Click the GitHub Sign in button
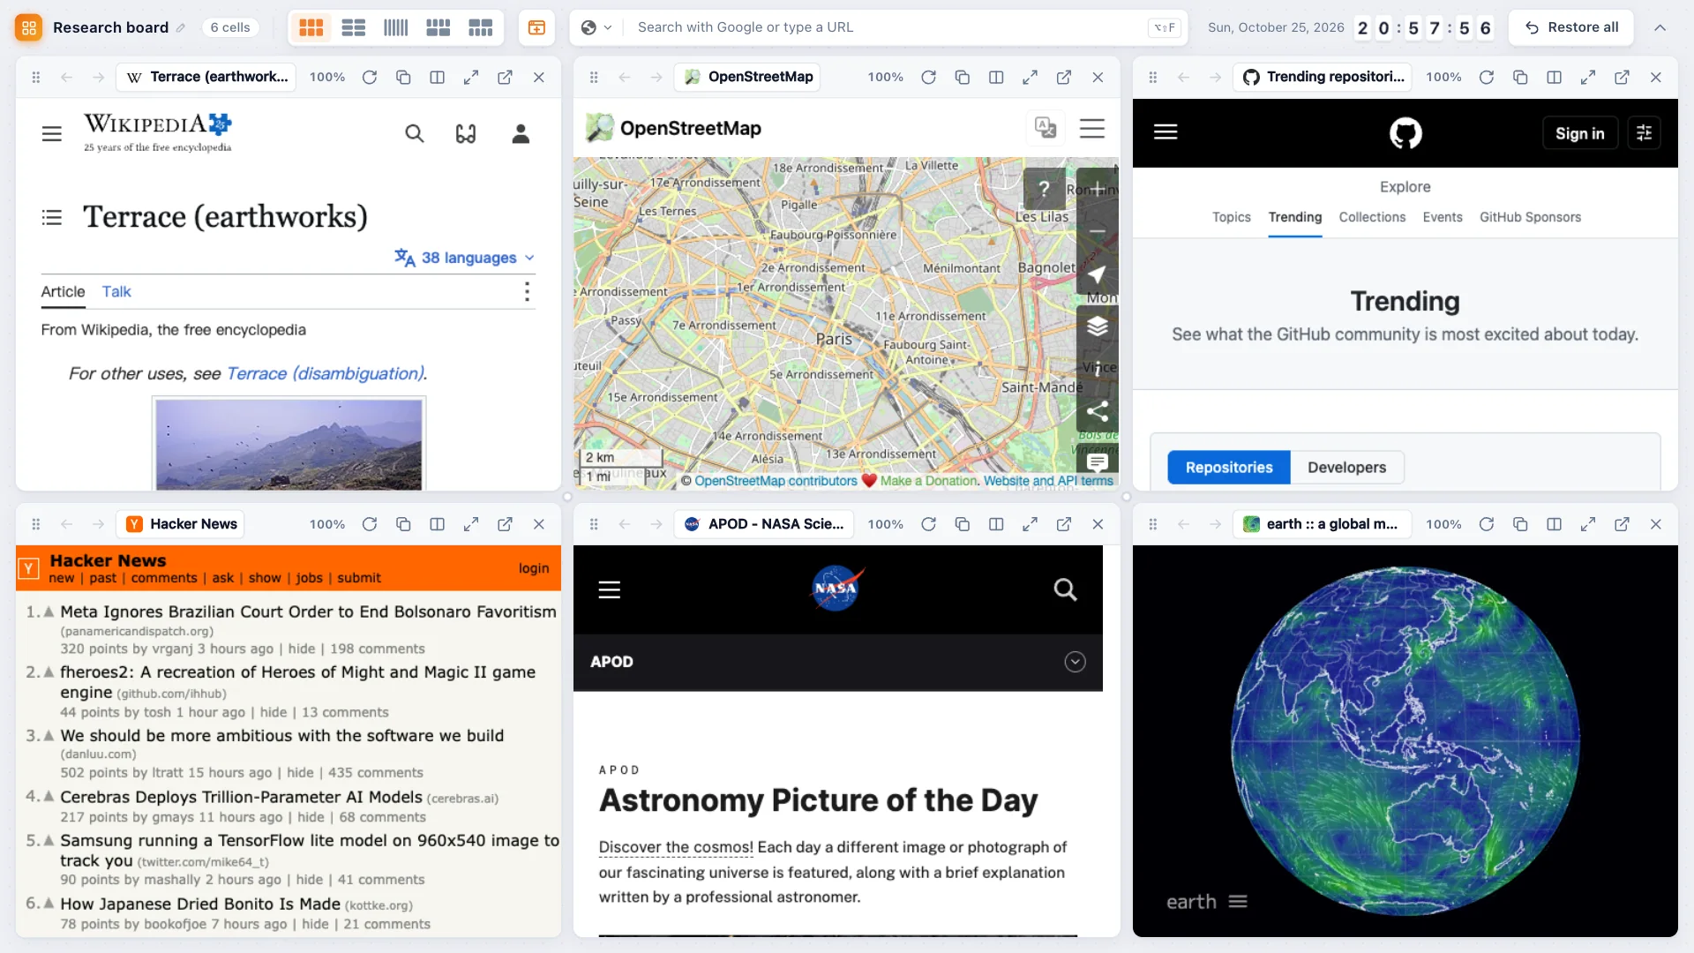This screenshot has width=1694, height=953. (x=1579, y=133)
